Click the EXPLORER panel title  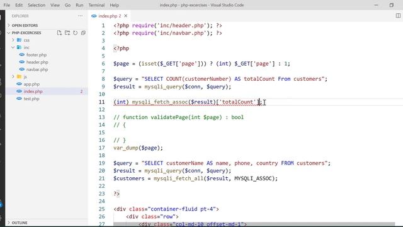20,16
